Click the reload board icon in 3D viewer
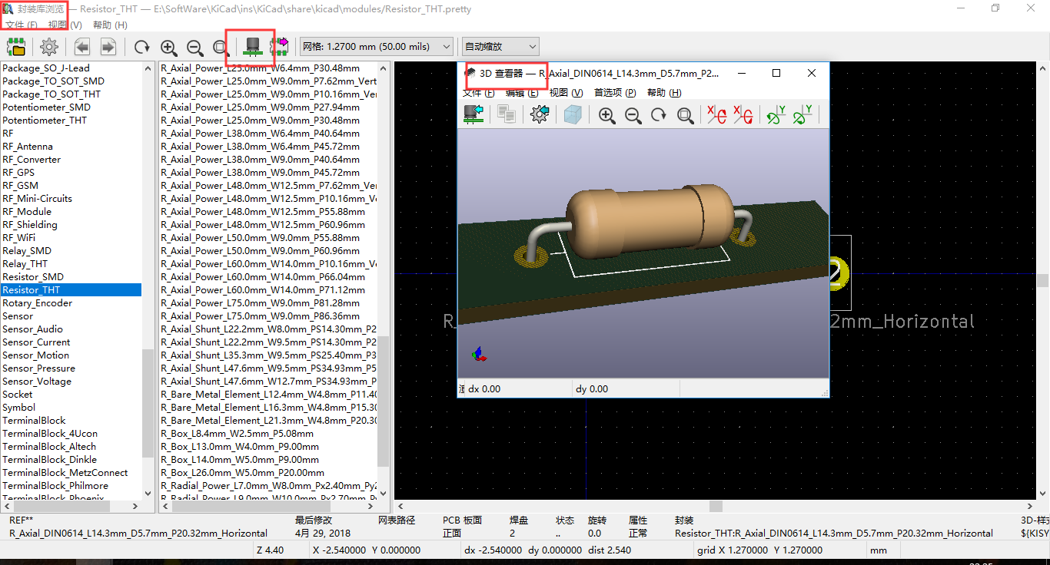Viewport: 1050px width, 565px height. click(x=473, y=114)
